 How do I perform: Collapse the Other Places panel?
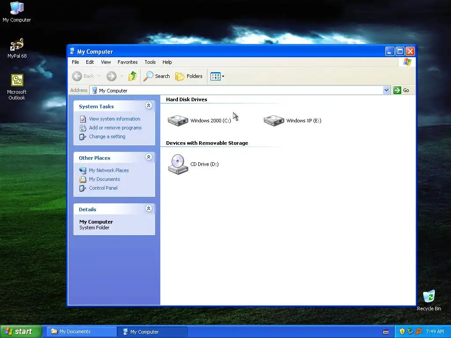click(x=149, y=157)
